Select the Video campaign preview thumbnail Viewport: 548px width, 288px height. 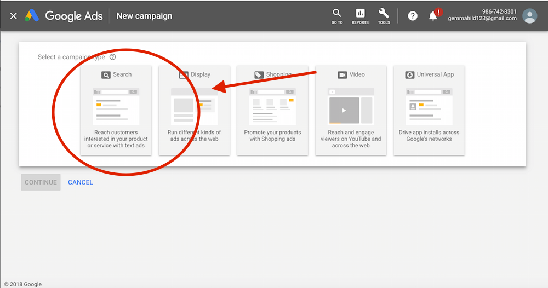[351, 107]
